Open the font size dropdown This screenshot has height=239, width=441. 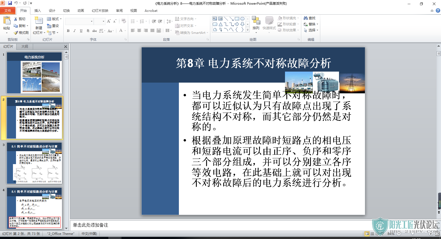(104, 21)
